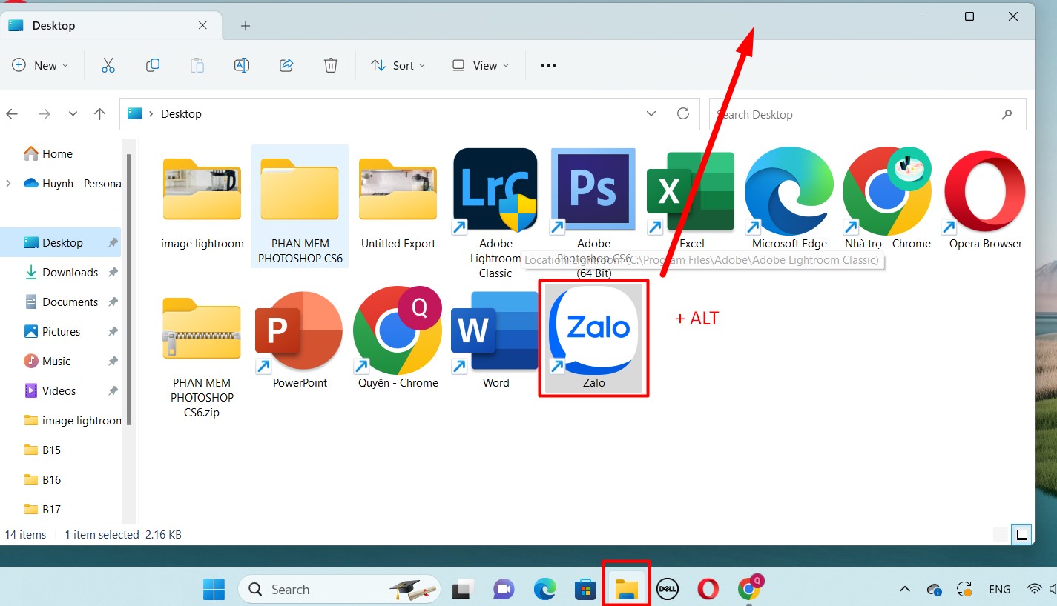Click the Share icon in the toolbar
Image resolution: width=1057 pixels, height=606 pixels.
point(286,65)
